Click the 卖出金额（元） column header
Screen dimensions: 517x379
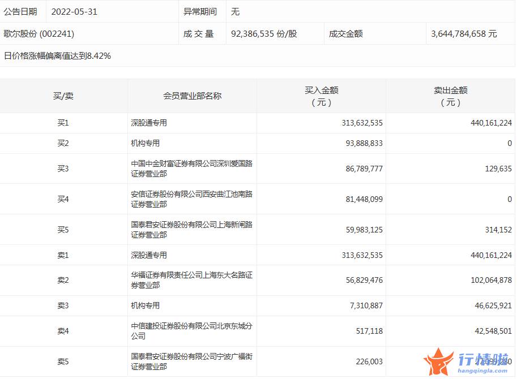point(450,96)
